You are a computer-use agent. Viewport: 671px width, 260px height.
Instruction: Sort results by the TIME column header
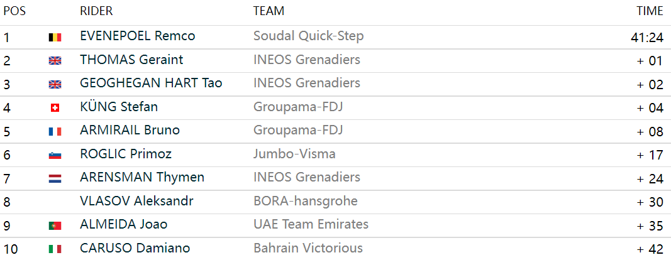650,11
